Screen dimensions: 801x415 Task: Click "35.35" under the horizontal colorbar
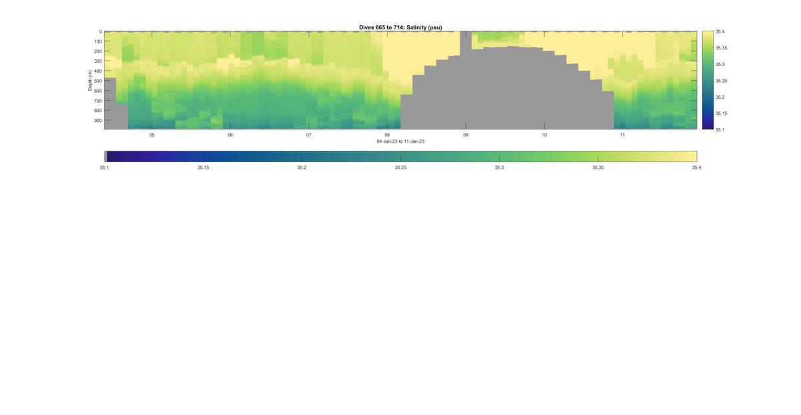pyautogui.click(x=598, y=167)
